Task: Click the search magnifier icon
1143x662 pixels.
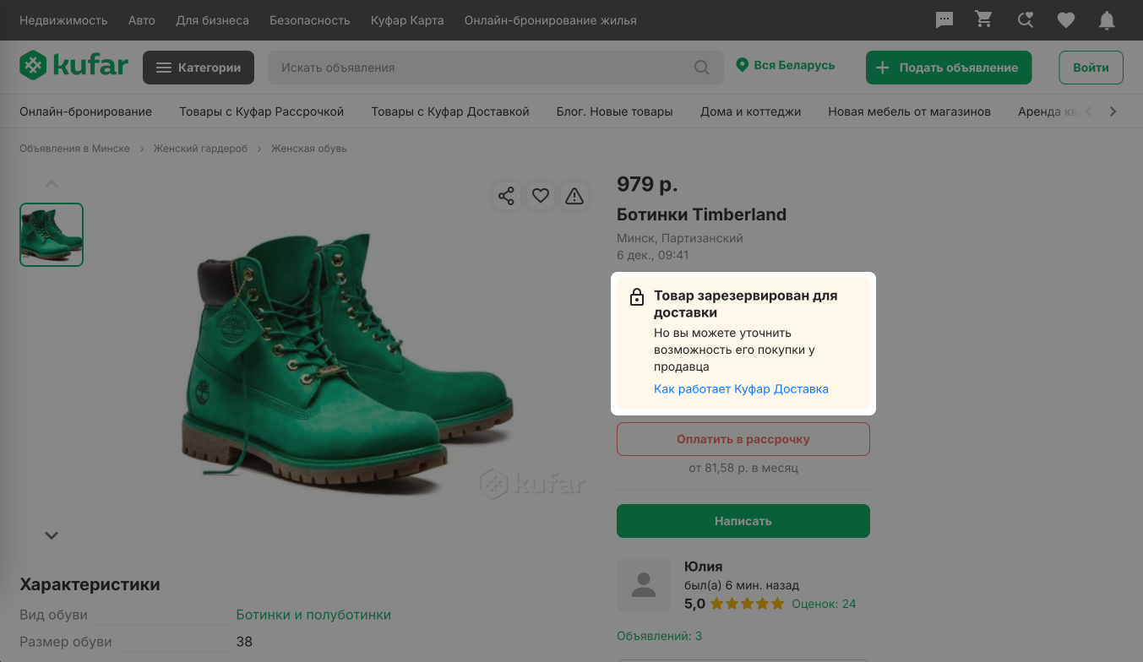Action: coord(702,68)
